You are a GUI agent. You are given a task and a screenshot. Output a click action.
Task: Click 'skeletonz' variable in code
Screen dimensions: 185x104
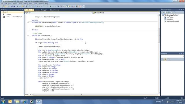pyautogui.click(x=39, y=26)
